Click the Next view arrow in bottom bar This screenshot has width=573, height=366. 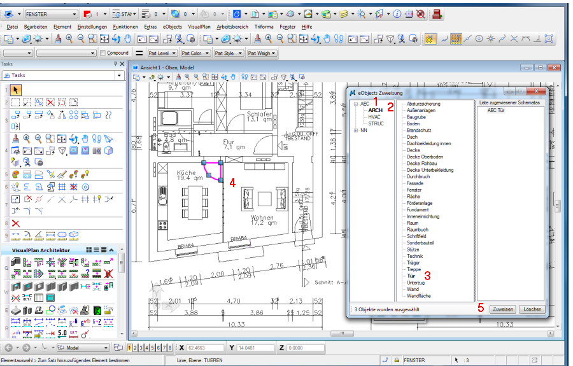click(26, 348)
